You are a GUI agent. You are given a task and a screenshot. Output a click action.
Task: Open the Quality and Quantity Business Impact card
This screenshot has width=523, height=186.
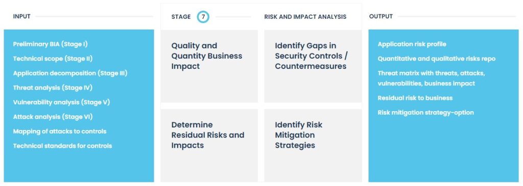[x=209, y=66]
